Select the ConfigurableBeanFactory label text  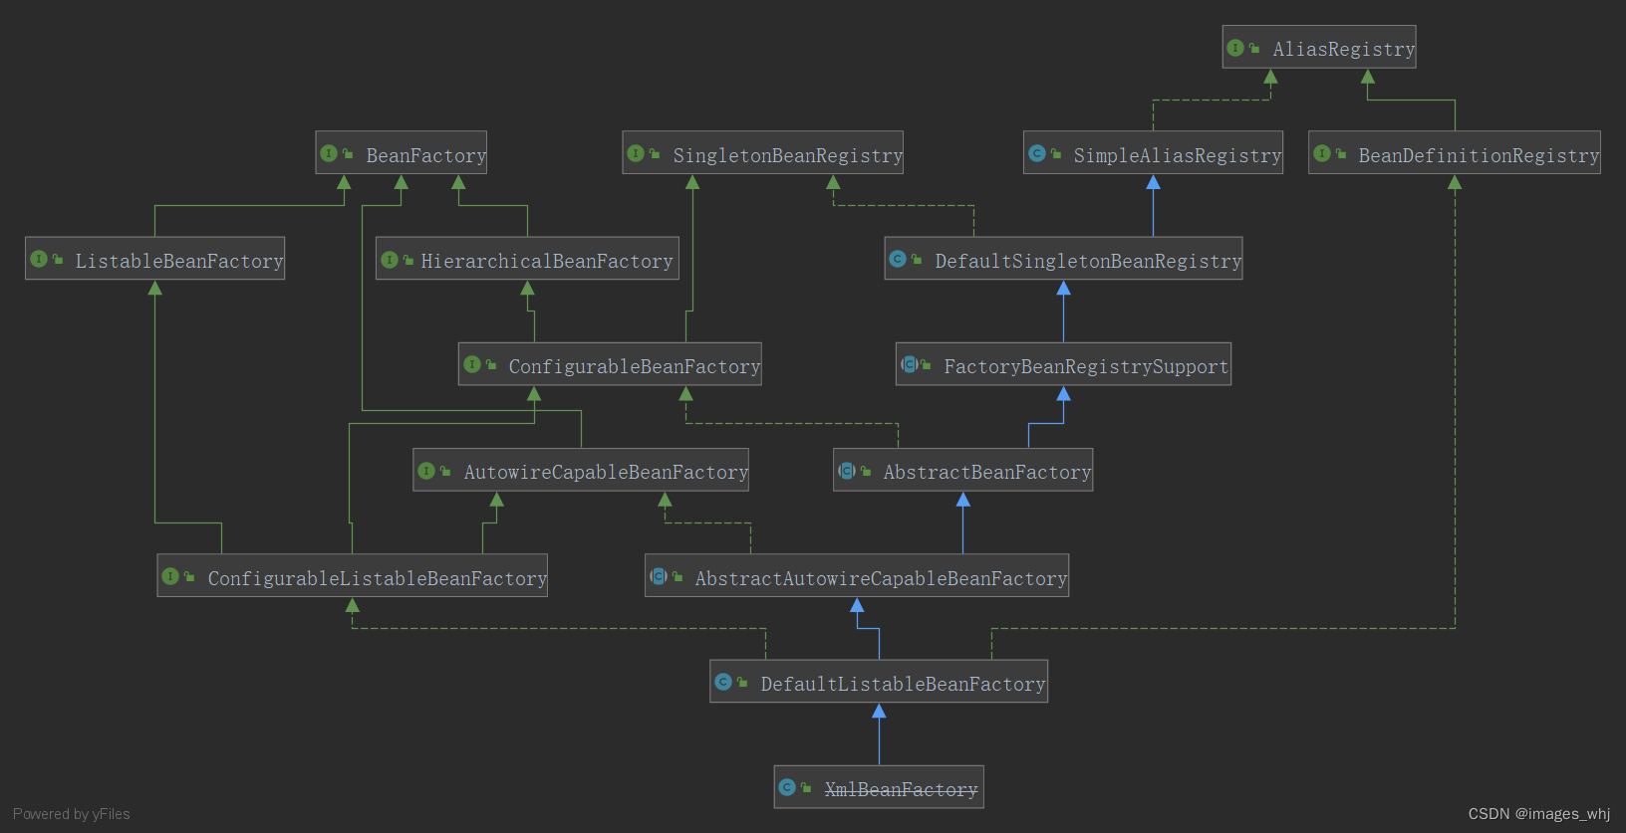(634, 366)
